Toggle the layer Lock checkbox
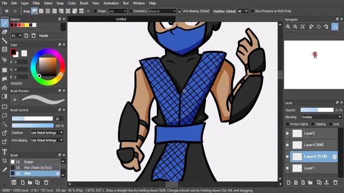This screenshot has height=193, width=344. click(x=331, y=124)
